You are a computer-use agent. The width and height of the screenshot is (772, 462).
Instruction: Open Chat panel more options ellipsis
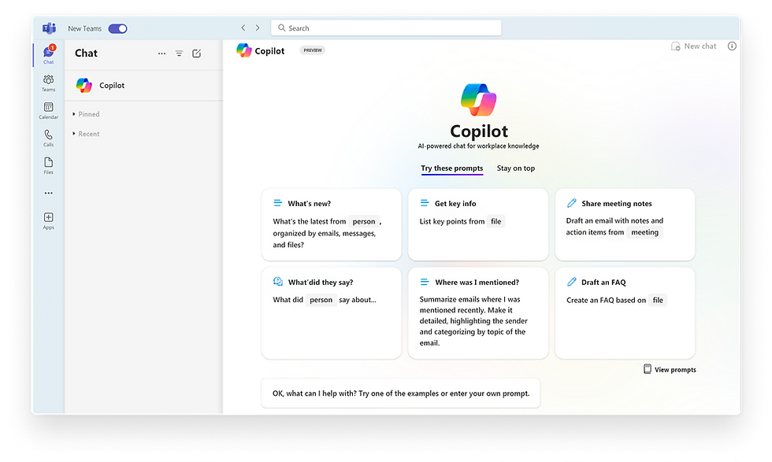point(161,54)
